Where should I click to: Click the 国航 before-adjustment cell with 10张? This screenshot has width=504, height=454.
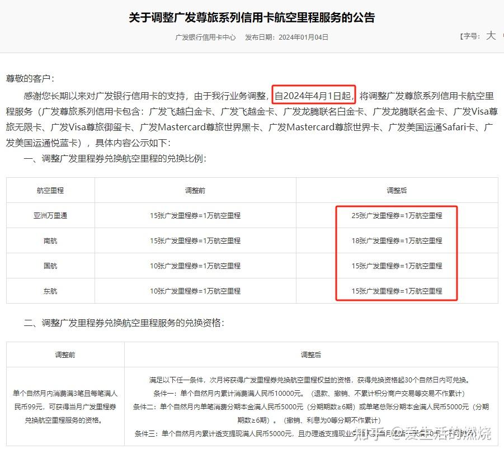click(x=195, y=266)
